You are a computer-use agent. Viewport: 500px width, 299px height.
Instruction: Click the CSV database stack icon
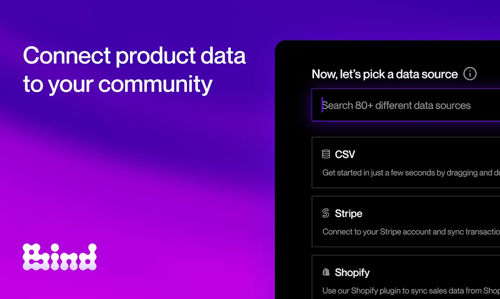[326, 154]
